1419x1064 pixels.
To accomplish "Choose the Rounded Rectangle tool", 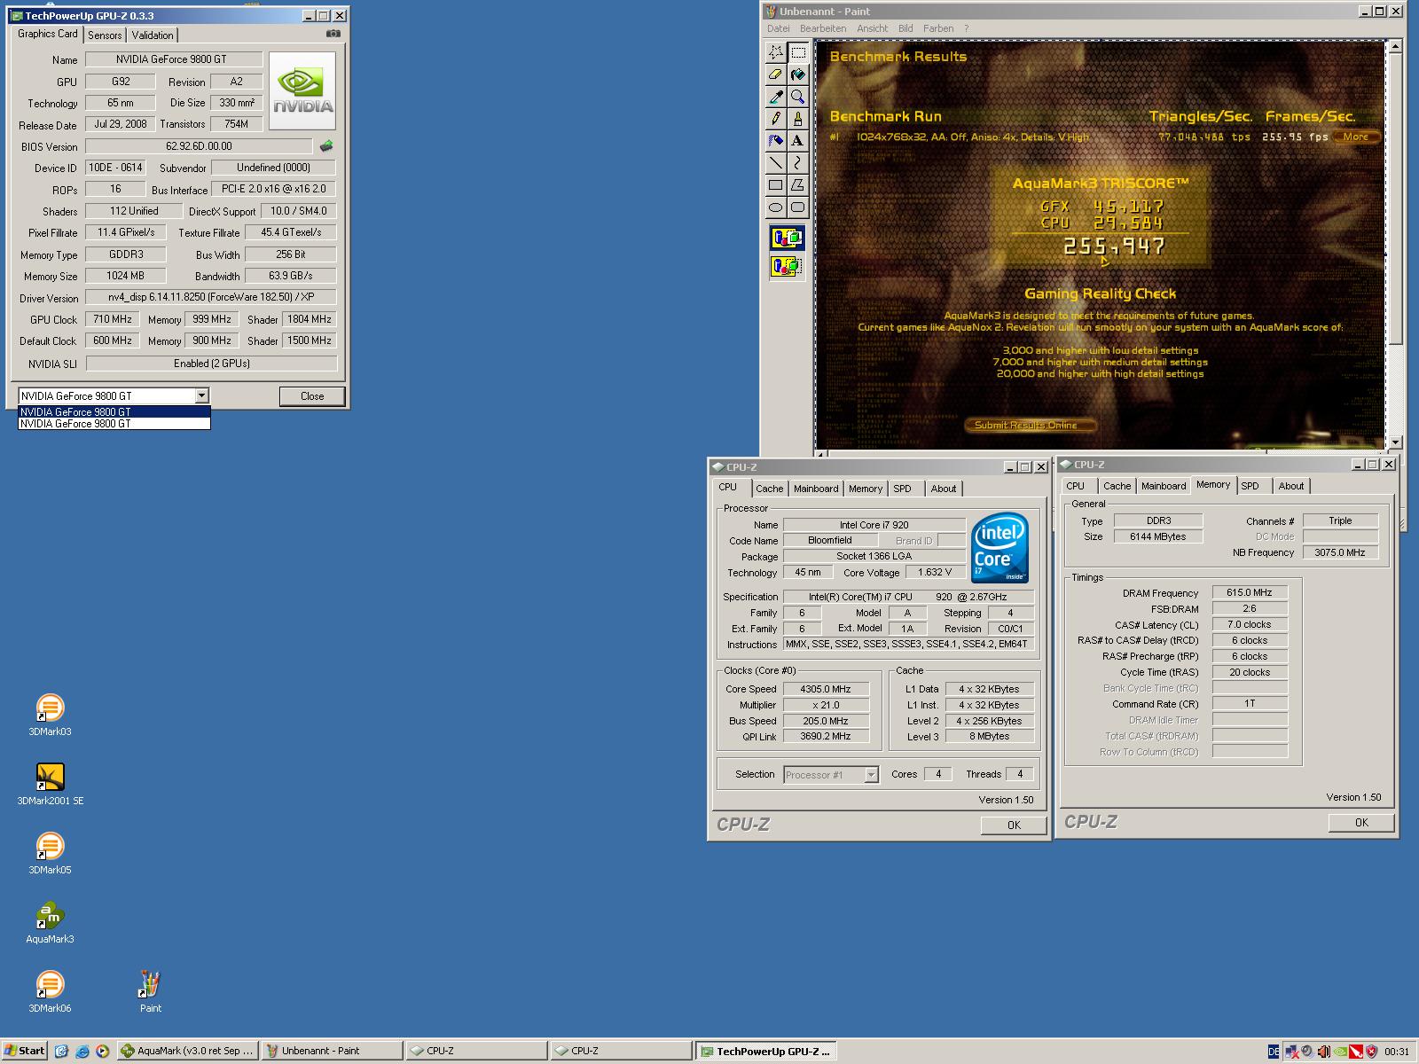I will (798, 207).
